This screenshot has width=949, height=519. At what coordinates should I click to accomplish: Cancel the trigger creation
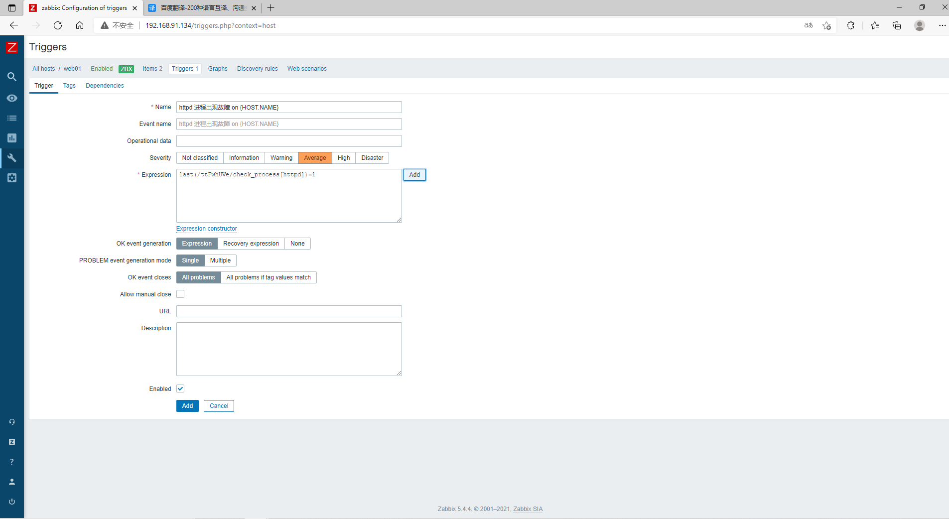click(219, 406)
